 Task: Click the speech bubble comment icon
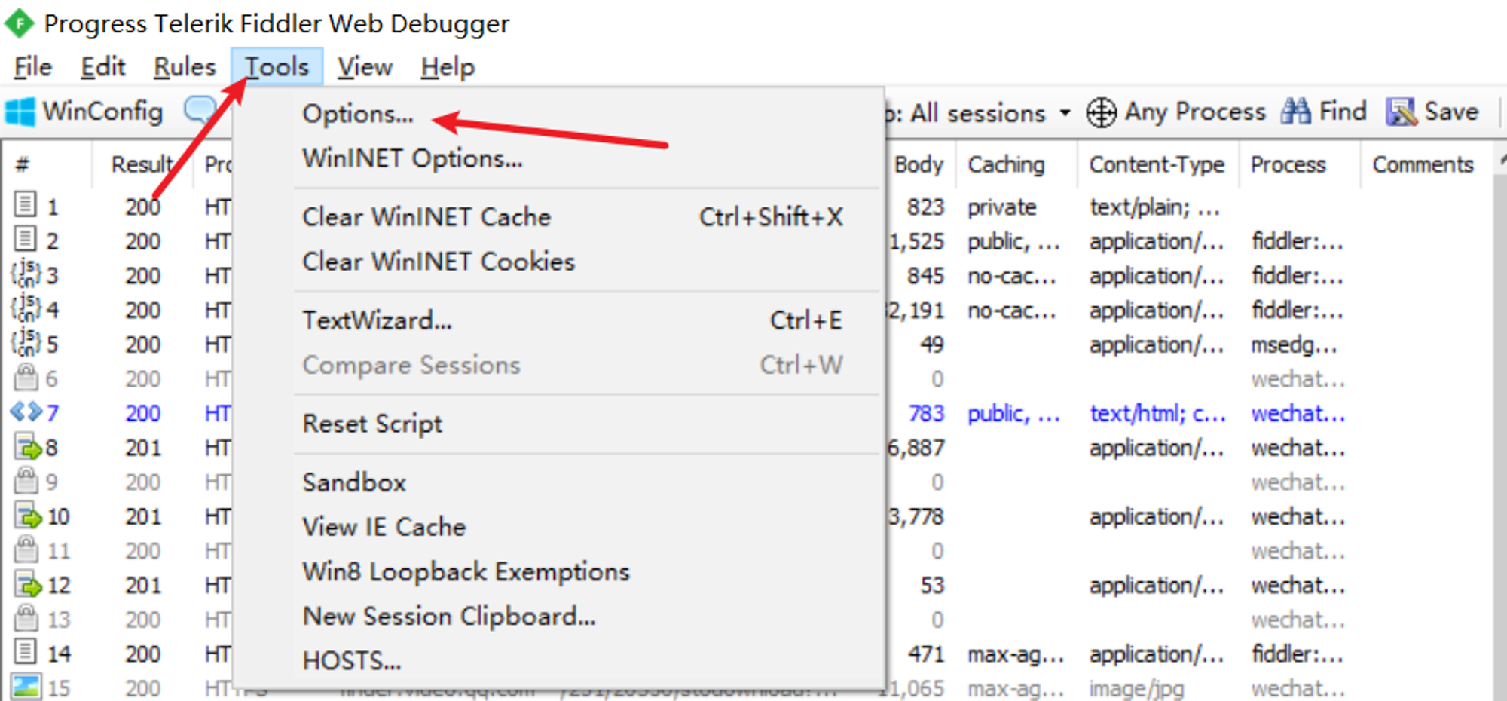200,111
